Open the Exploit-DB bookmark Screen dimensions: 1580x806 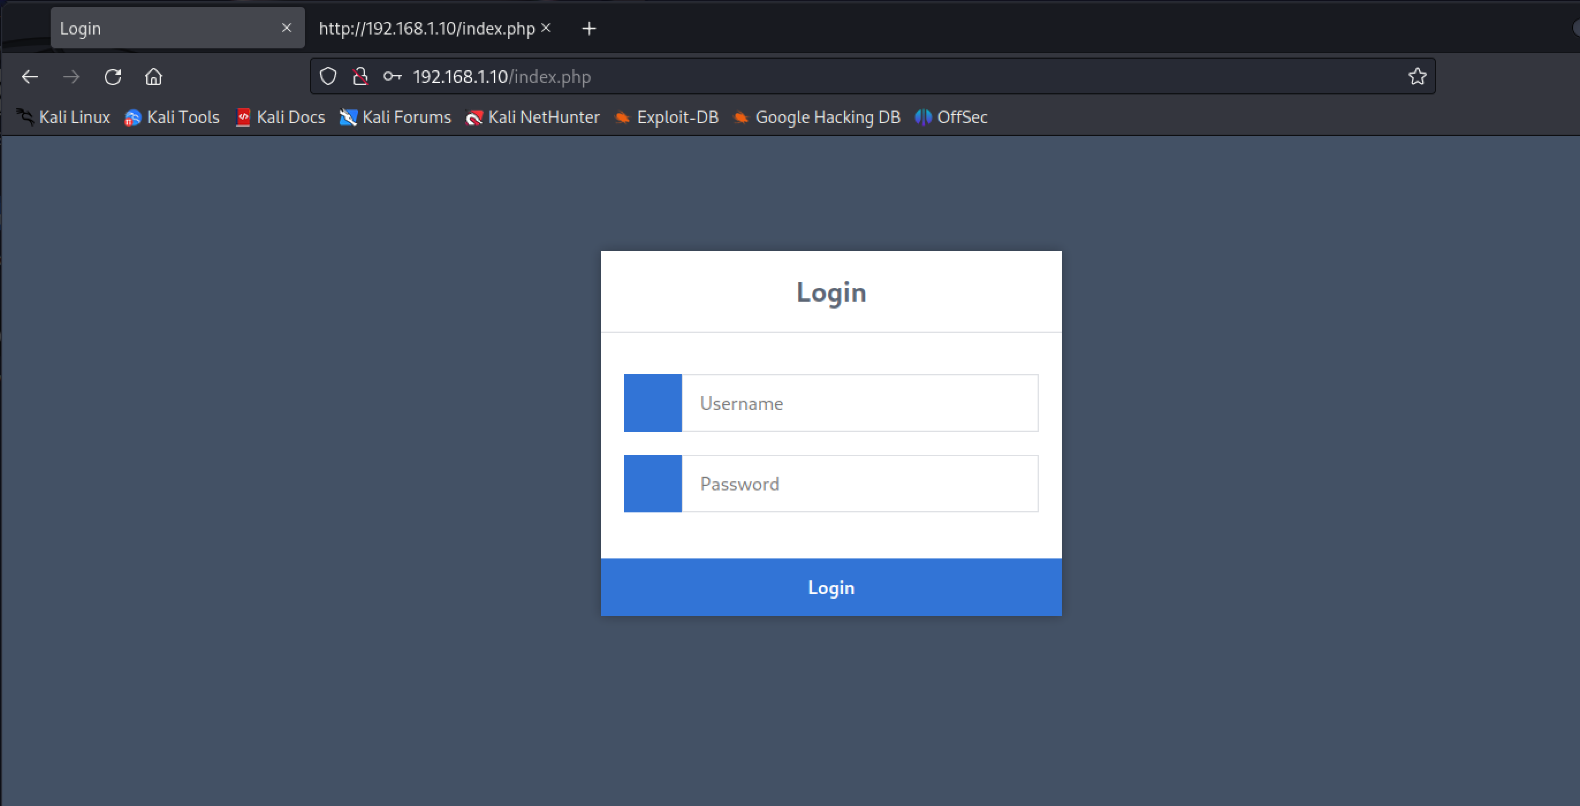(x=667, y=117)
